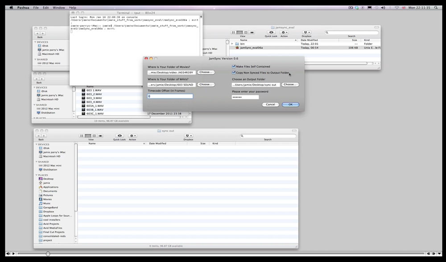Screen dimensions: 446x262
Task: Open Movies in the sync out sidebar
Action: (x=47, y=199)
